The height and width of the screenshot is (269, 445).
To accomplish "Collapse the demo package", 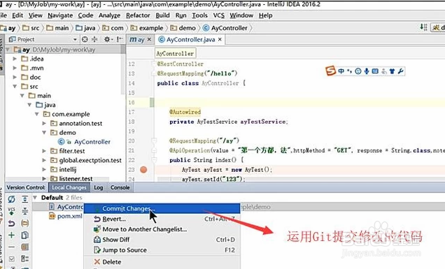I will 44,132.
